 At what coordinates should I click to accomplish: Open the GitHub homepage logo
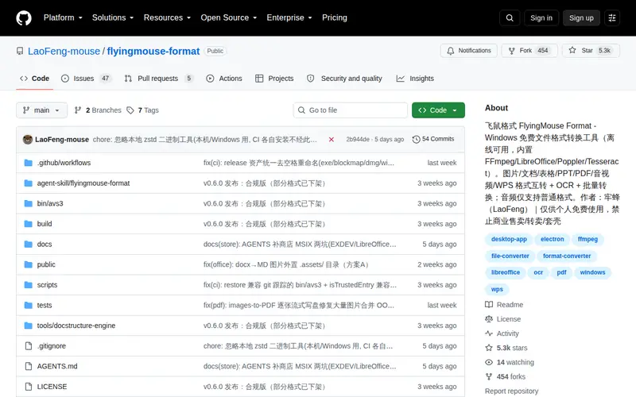24,17
